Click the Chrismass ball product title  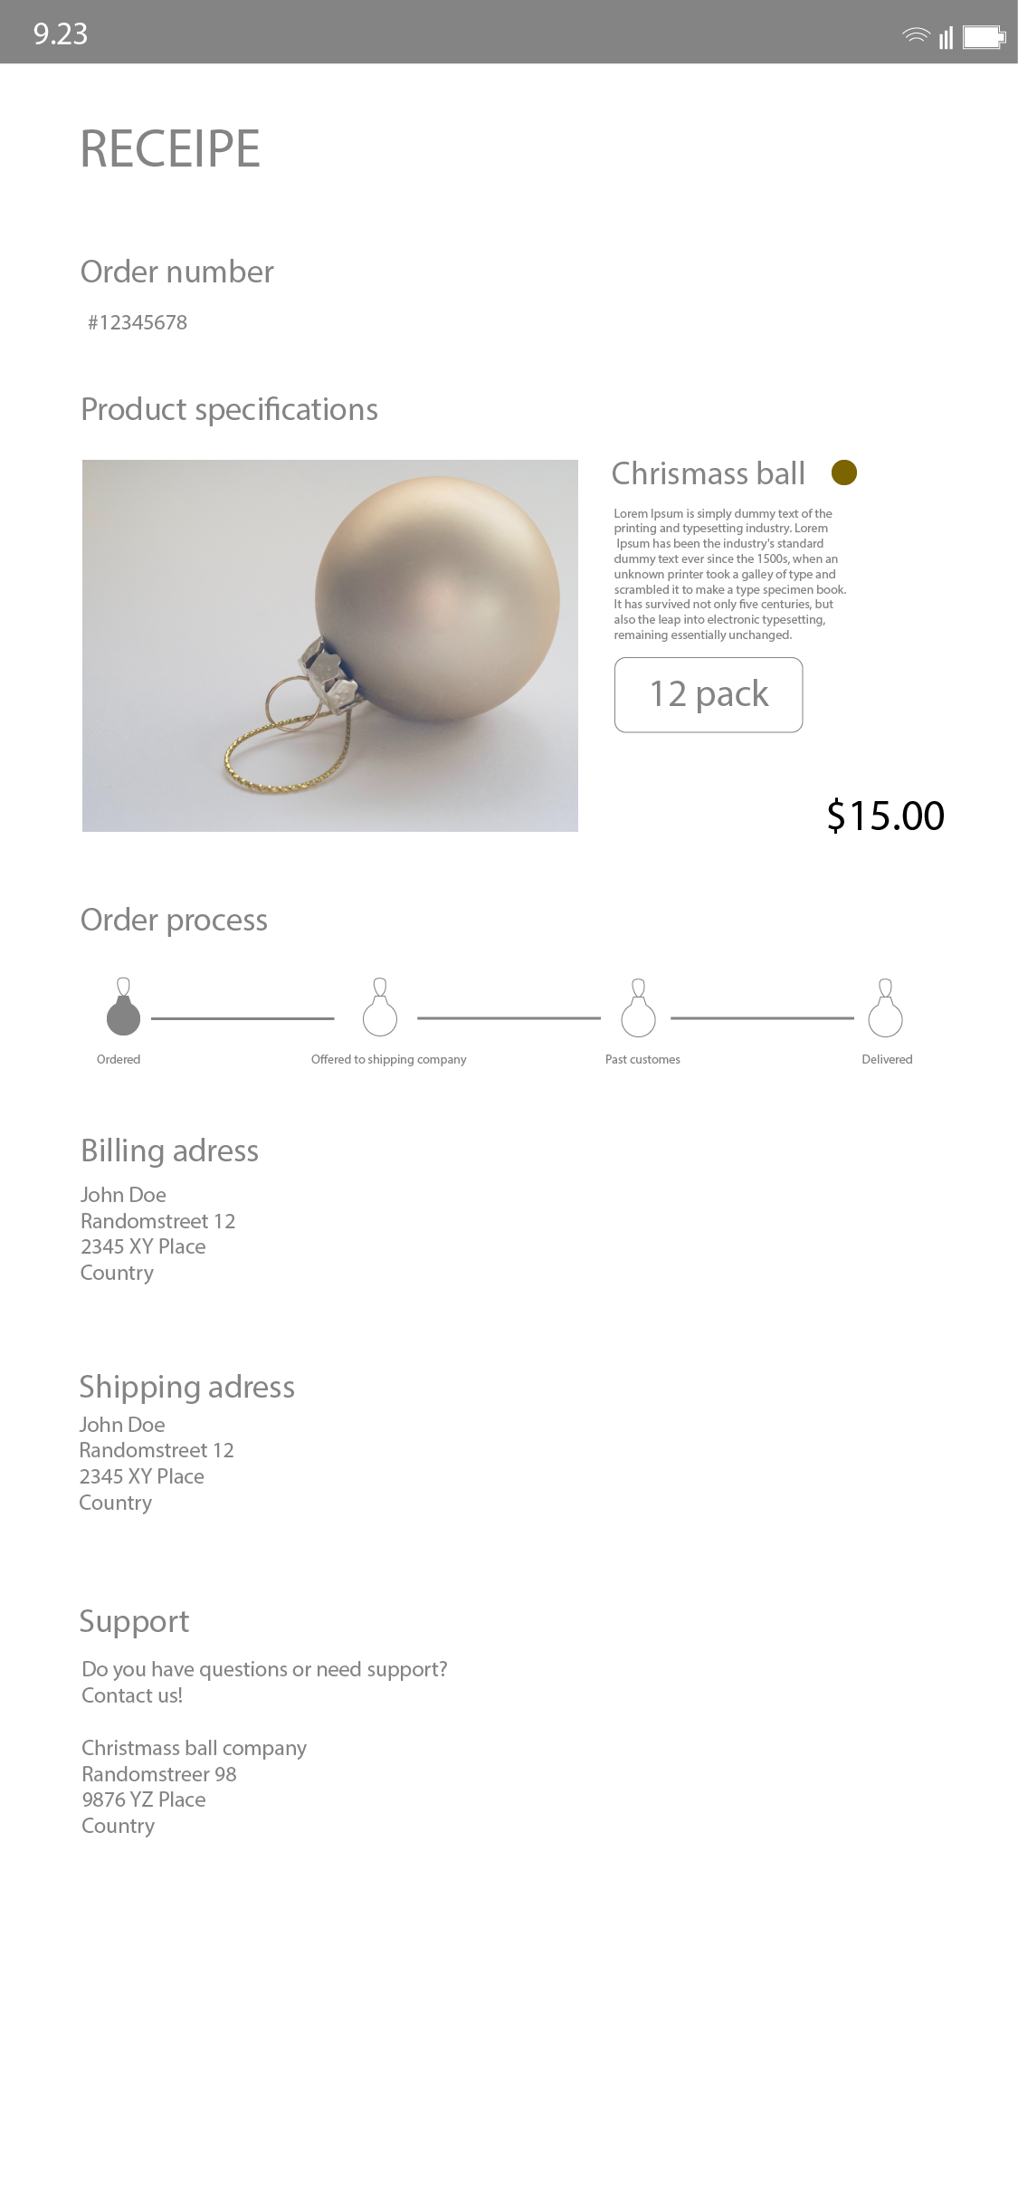point(708,473)
